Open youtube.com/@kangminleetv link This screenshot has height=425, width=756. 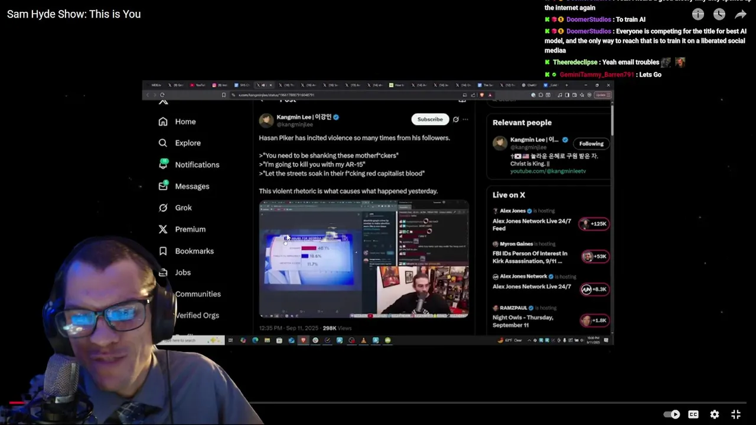coord(548,171)
